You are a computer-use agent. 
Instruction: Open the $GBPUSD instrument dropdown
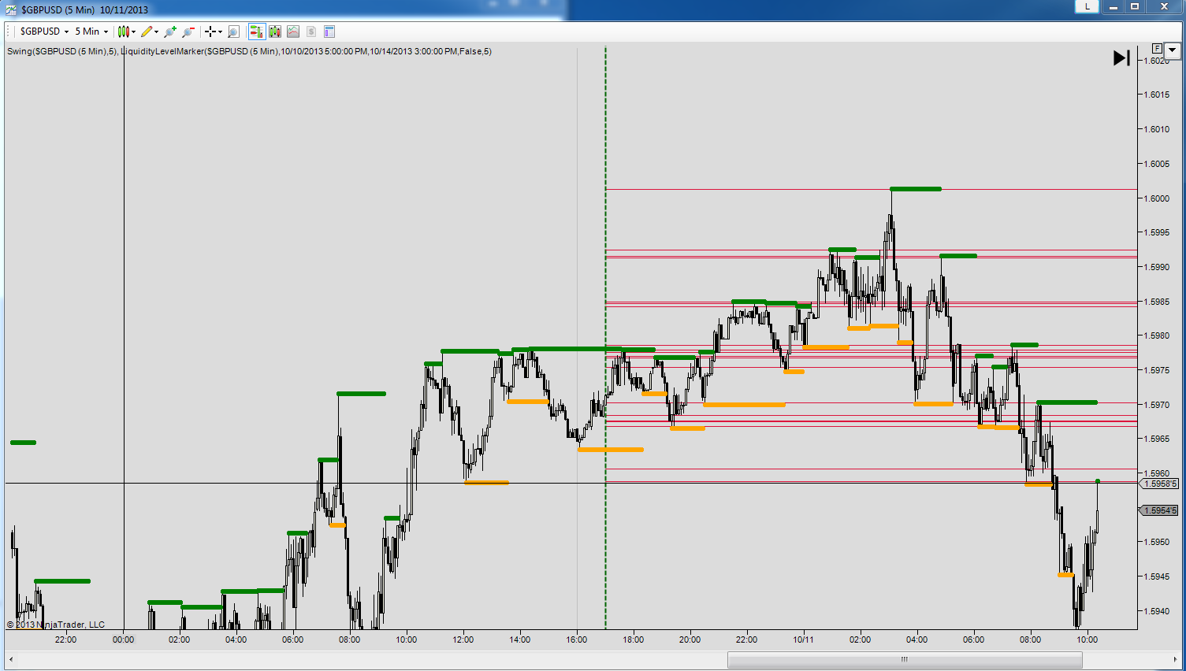coord(44,32)
